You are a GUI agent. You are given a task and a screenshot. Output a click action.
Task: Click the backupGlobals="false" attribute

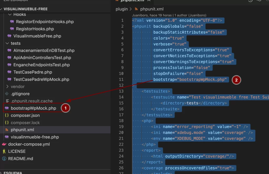point(178,26)
